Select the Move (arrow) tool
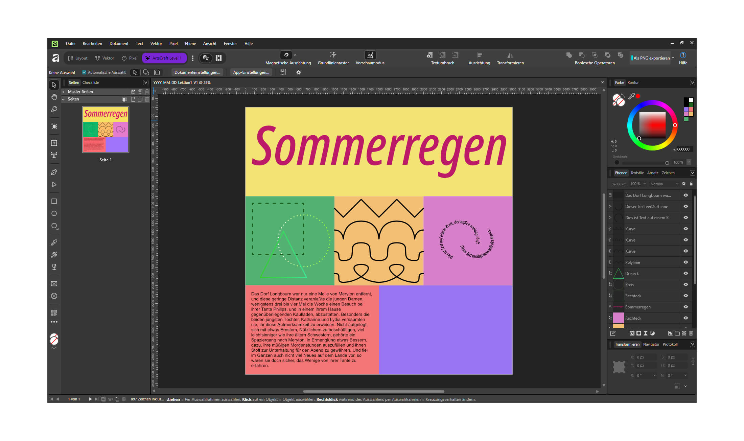Screen dimensions: 744x441 54,85
